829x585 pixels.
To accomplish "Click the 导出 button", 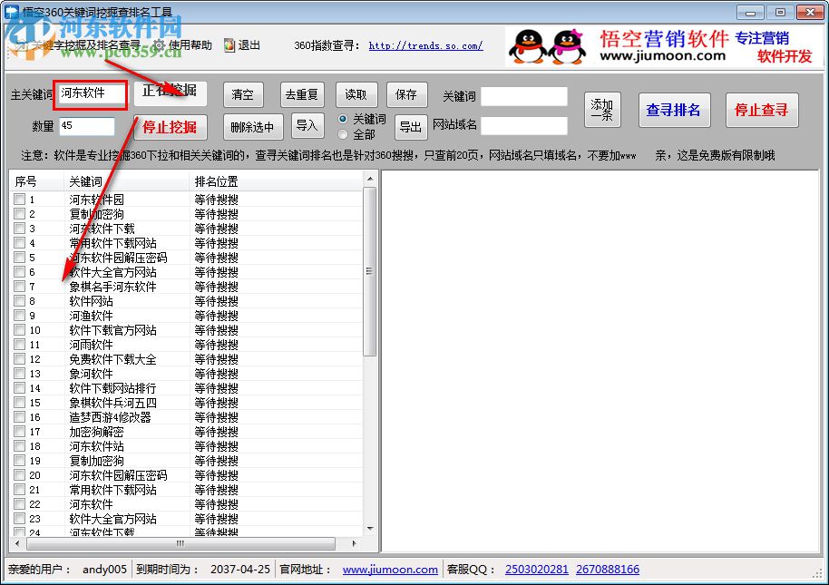I will coord(411,127).
